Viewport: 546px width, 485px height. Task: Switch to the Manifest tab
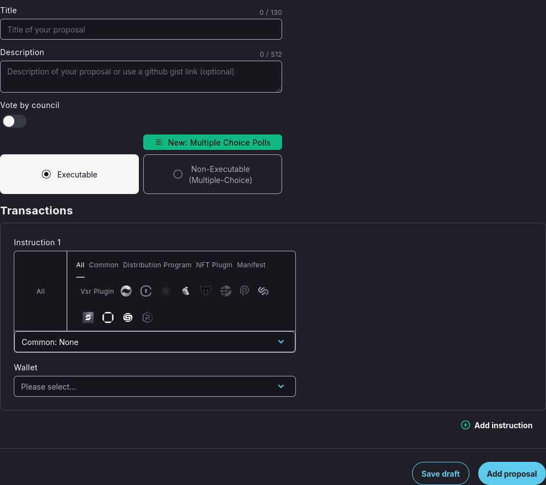[x=251, y=265]
